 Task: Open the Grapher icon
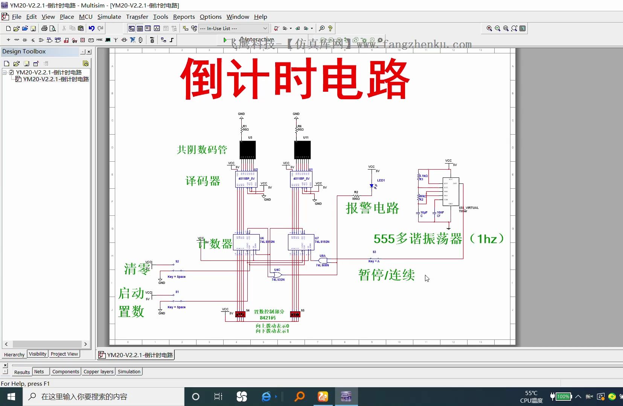click(157, 29)
